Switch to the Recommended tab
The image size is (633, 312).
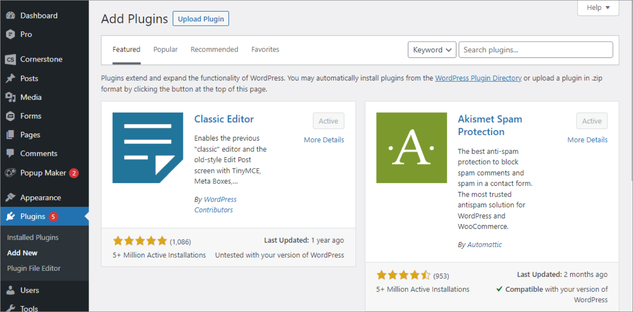(x=214, y=49)
